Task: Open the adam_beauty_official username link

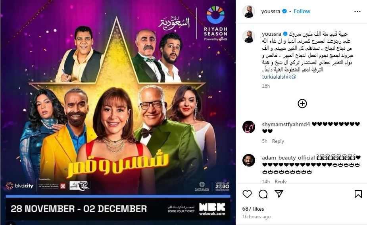Action: (x=288, y=158)
